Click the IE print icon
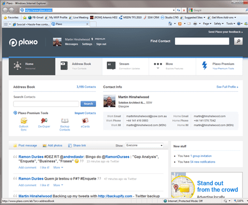The height and width of the screenshot is (205, 248). click(x=195, y=24)
